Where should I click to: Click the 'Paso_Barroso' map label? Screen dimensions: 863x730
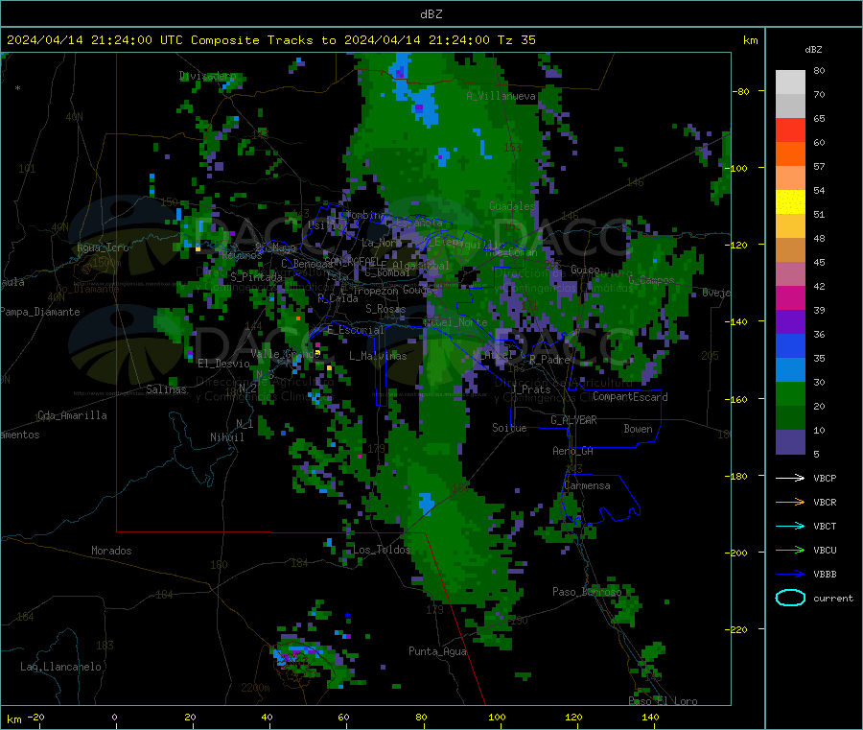click(x=587, y=592)
